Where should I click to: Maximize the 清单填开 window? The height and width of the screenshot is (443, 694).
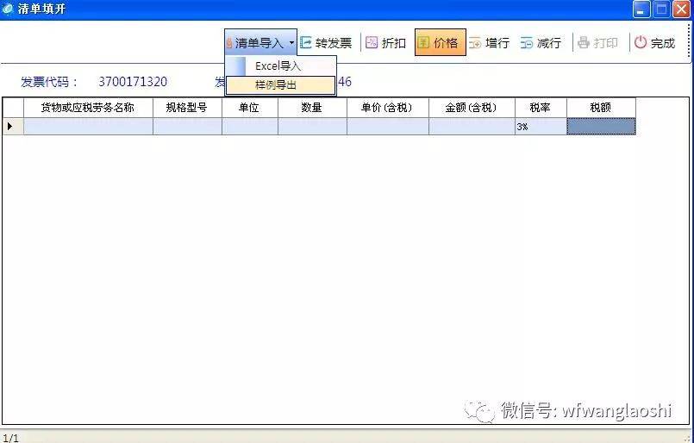tap(662, 9)
